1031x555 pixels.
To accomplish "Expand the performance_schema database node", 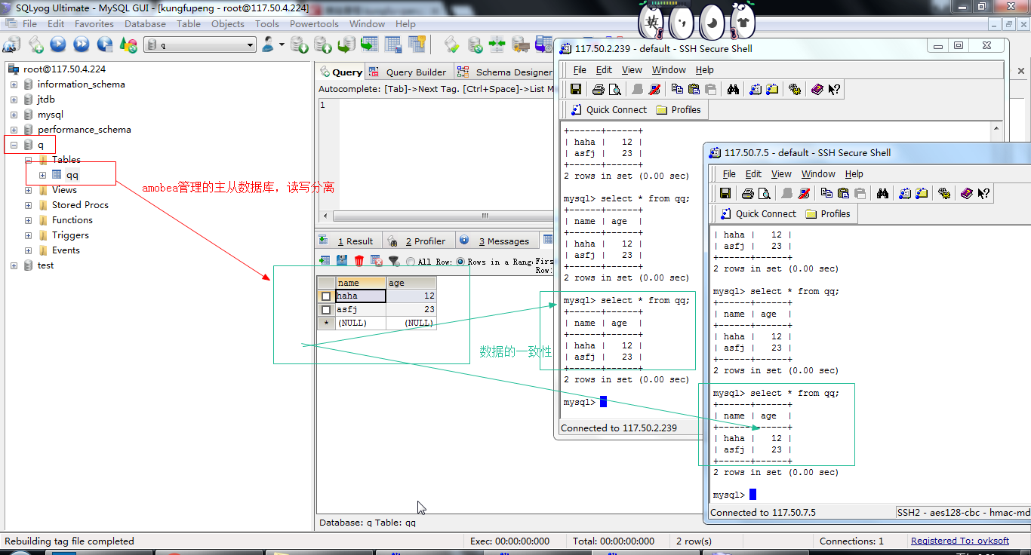I will [x=14, y=130].
